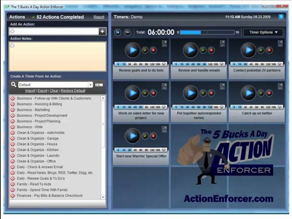Set Catch up on twitter duration to 45
The width and height of the screenshot is (292, 219).
coord(251,107)
